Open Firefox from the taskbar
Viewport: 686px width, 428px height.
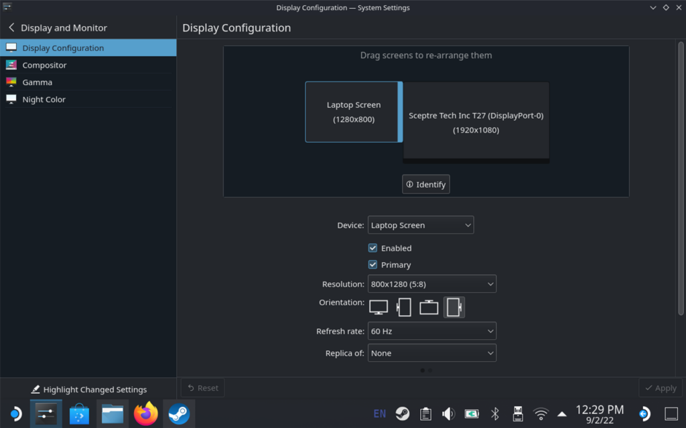[x=145, y=414]
